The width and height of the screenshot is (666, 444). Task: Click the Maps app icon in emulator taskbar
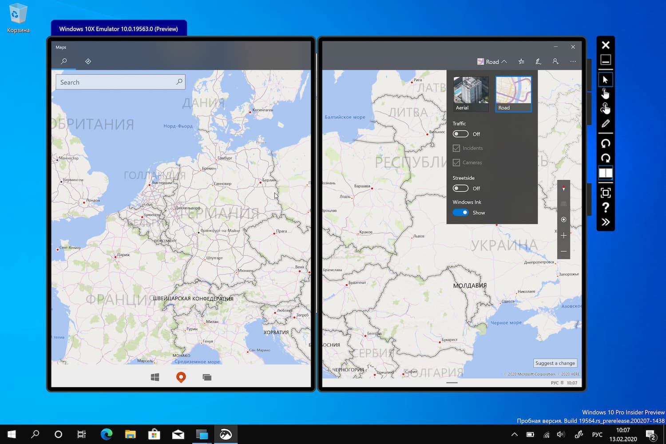pyautogui.click(x=181, y=377)
